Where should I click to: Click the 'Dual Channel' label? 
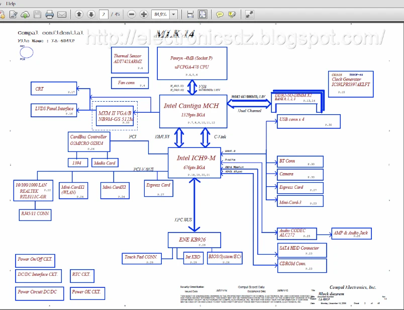pyautogui.click(x=249, y=111)
